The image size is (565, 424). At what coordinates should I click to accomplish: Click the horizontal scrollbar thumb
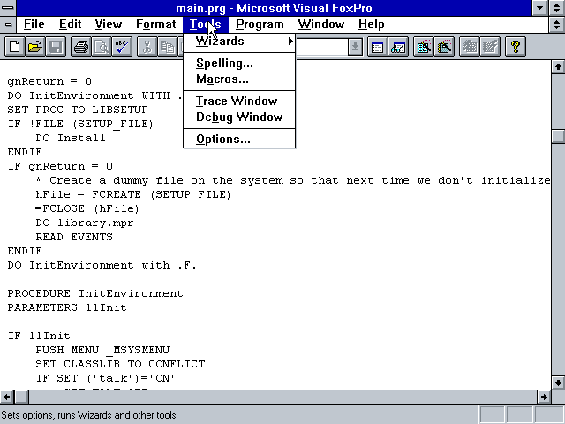(21, 397)
